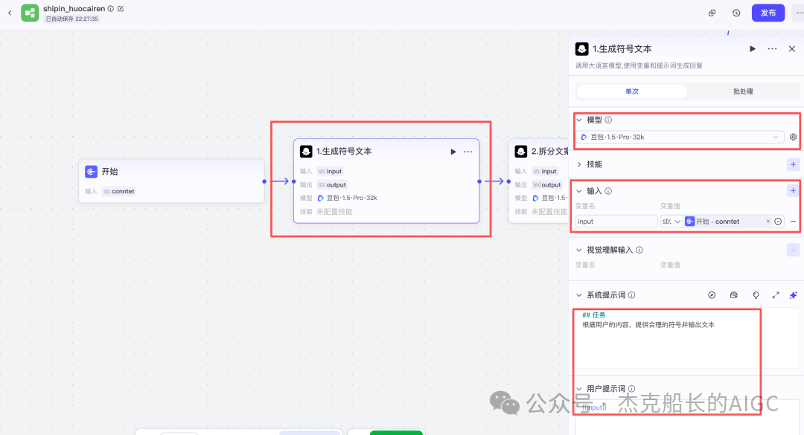Edit the input variable name field
This screenshot has height=435, width=804.
point(616,222)
